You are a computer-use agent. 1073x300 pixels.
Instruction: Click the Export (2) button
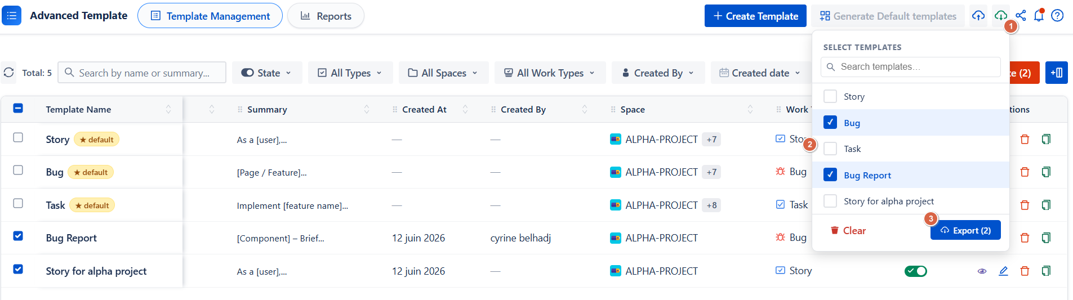click(x=965, y=230)
